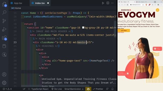
Task: Click the Prettier status bar item
Action: pyautogui.click(x=98, y=89)
